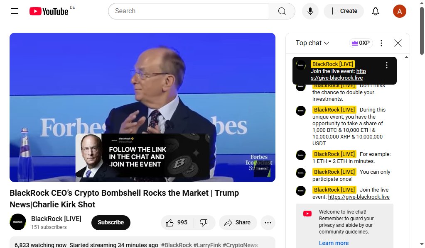The height and width of the screenshot is (248, 425).
Task: Start voice search with microphone
Action: pos(310,11)
